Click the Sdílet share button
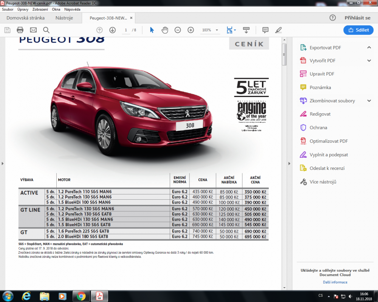Viewport: 378px width, 302px height. point(358,30)
